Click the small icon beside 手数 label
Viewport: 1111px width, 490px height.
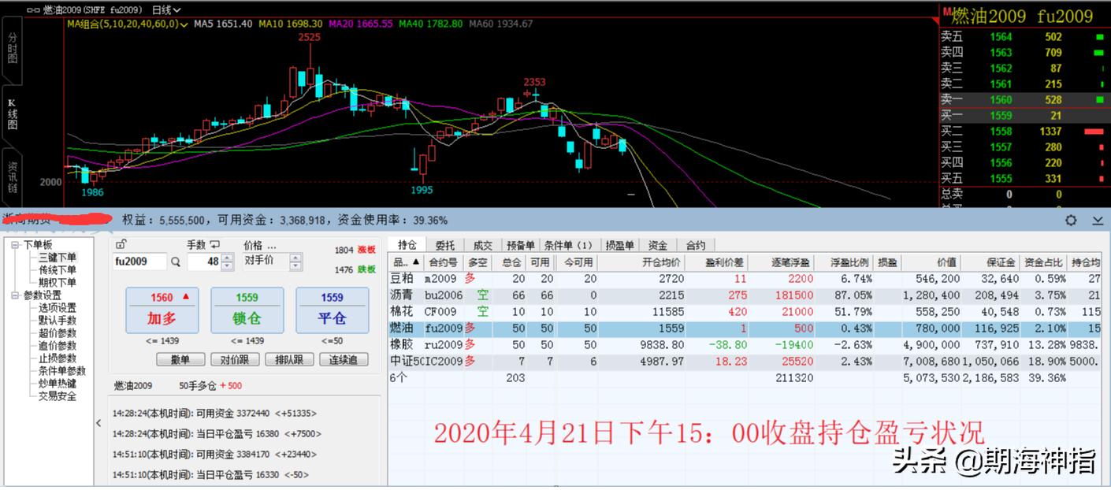click(214, 244)
